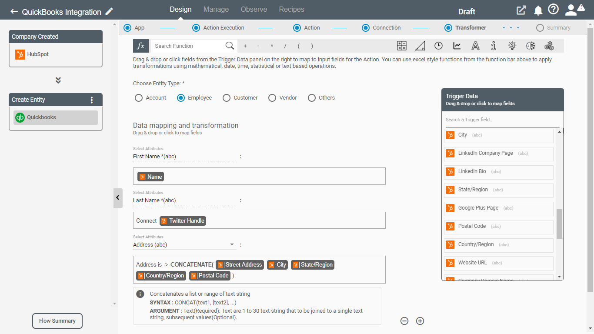
Task: Open the financial lightbulb functions icon
Action: (x=512, y=46)
